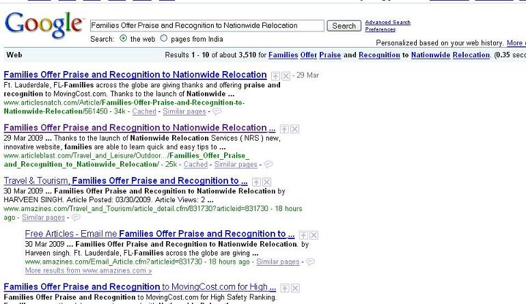Click 'Offer' in the results summary

pyautogui.click(x=309, y=55)
